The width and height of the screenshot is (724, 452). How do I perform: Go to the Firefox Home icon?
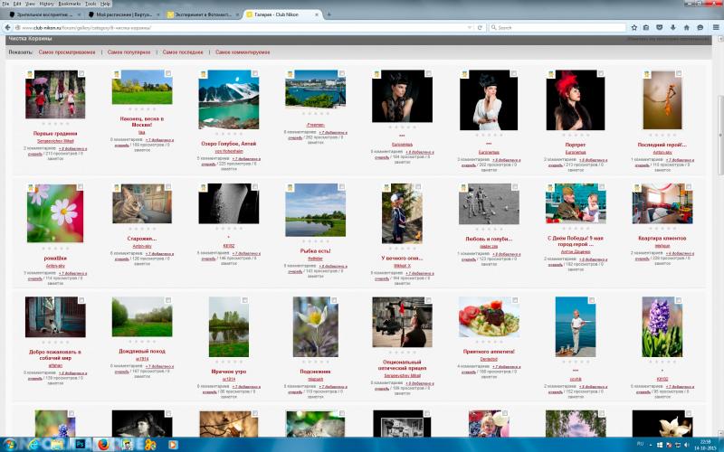687,28
